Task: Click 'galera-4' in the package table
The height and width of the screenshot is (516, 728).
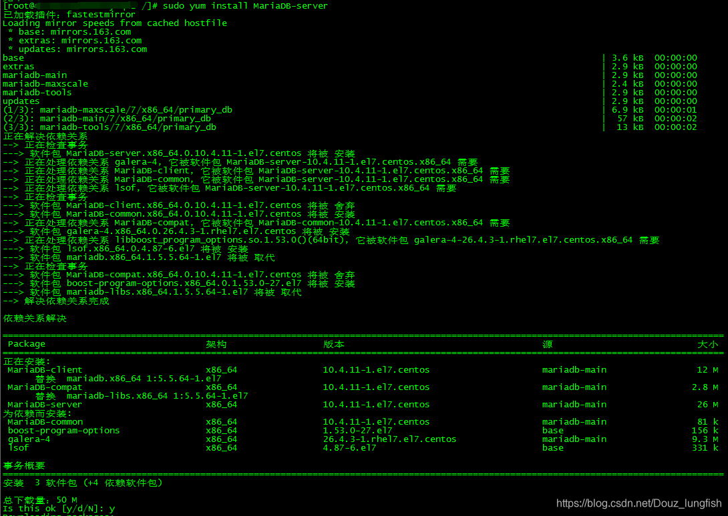Action: coord(29,439)
